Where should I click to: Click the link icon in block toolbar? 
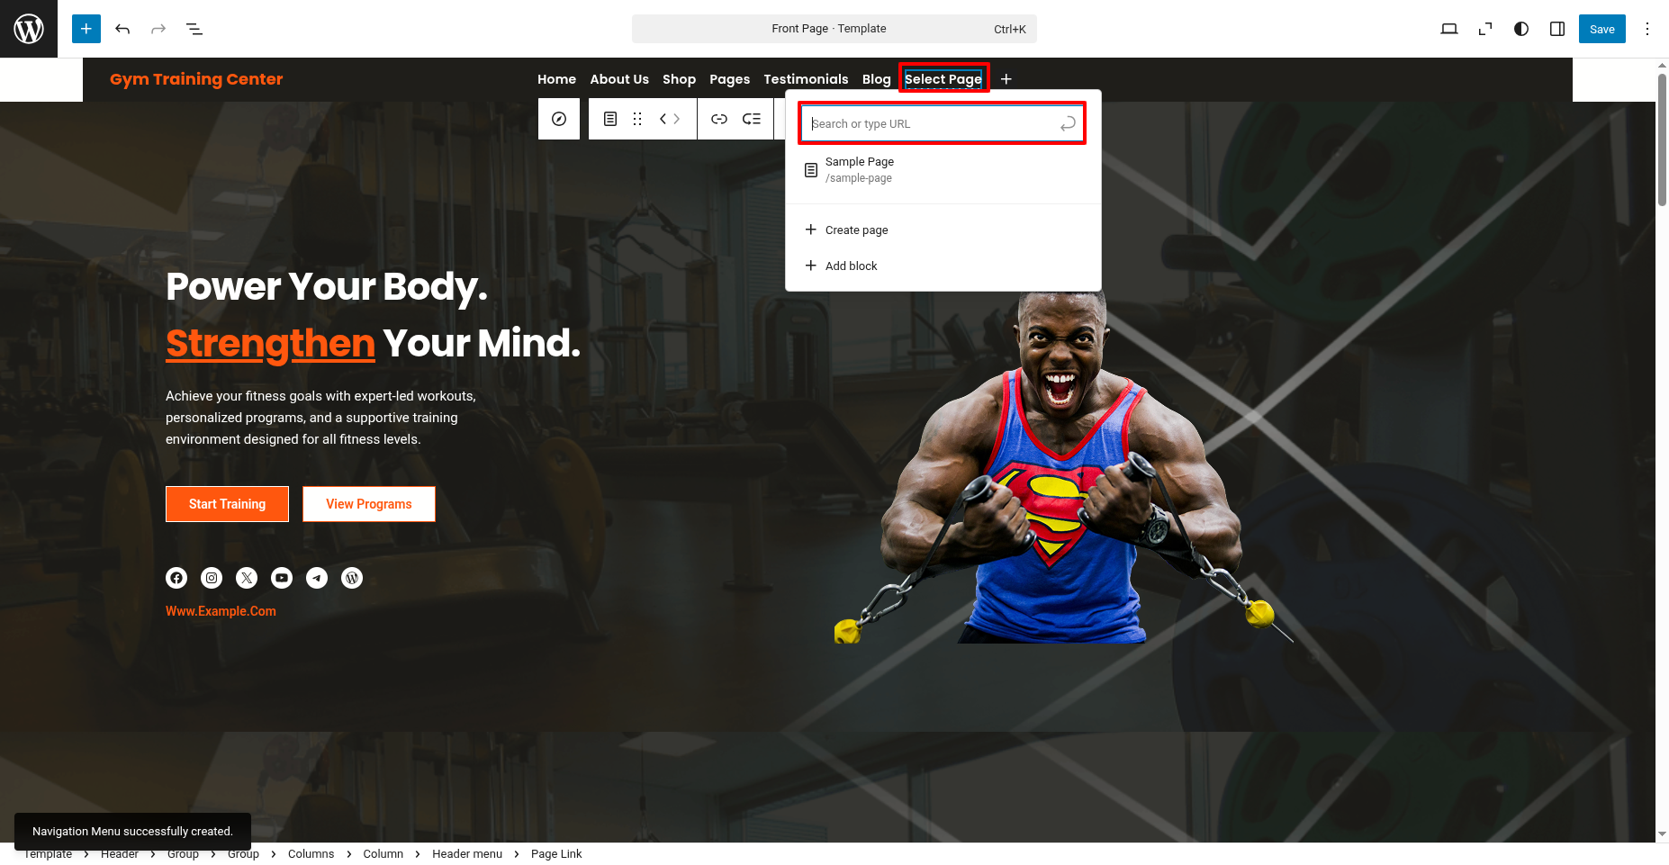click(719, 119)
